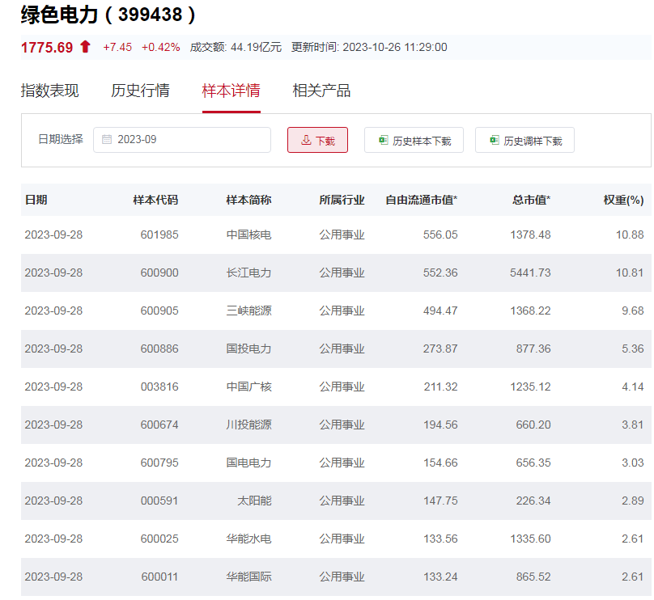
Task: Go to the 相关产品 tab
Action: point(321,91)
